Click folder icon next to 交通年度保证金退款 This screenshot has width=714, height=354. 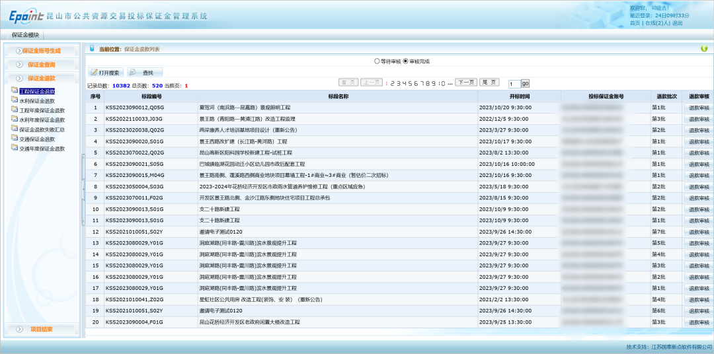(15, 149)
